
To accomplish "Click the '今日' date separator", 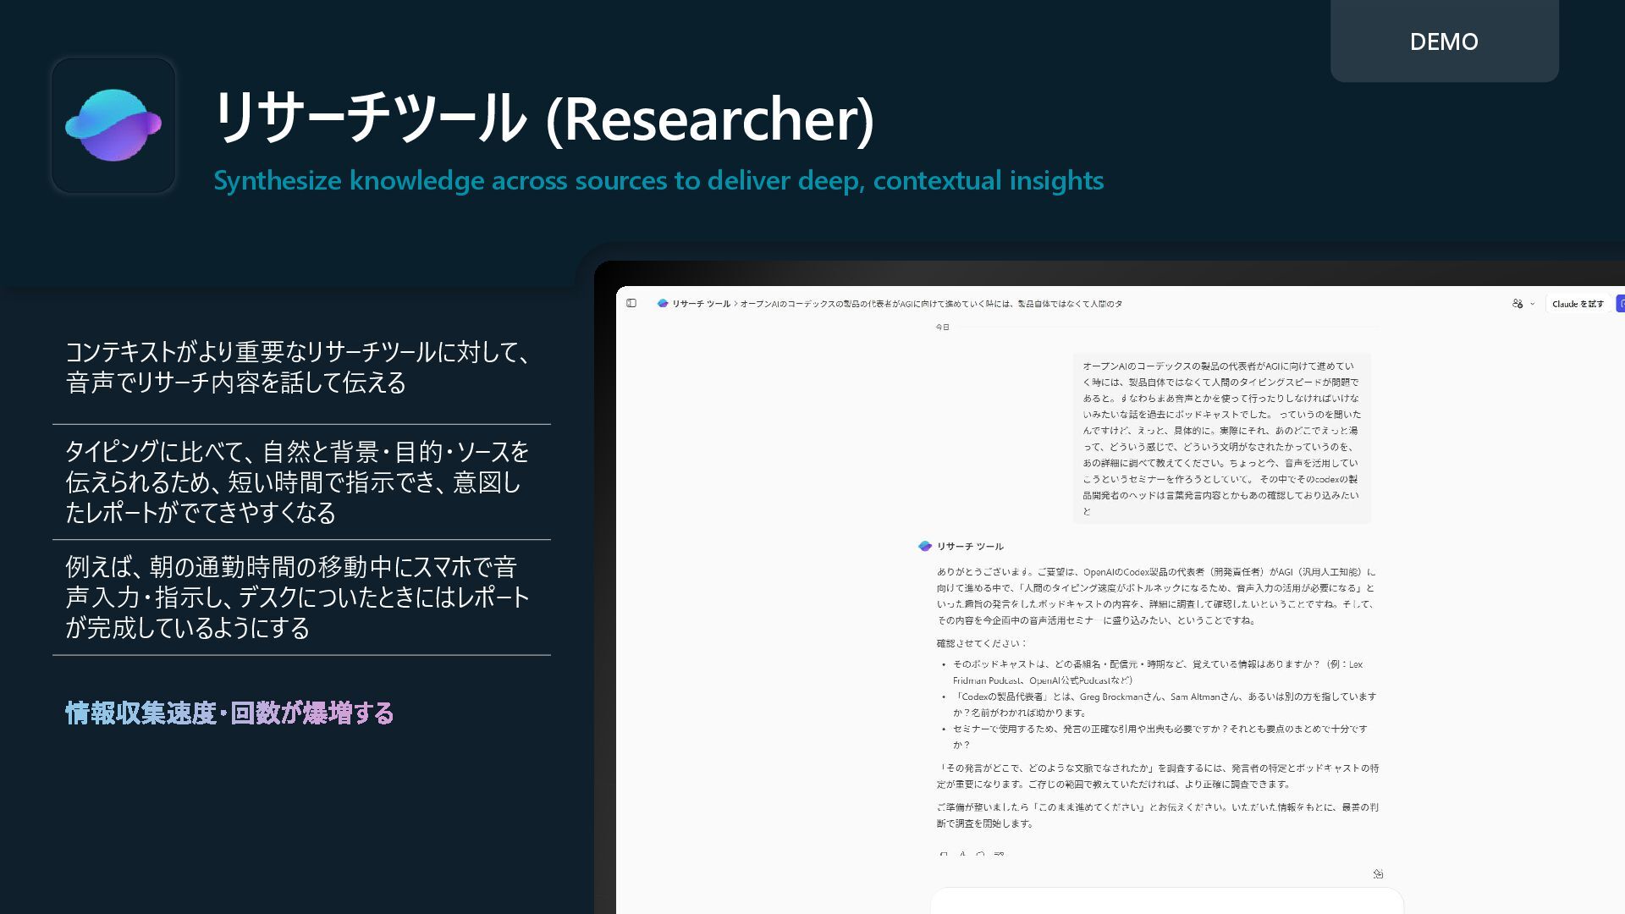I will click(x=942, y=328).
